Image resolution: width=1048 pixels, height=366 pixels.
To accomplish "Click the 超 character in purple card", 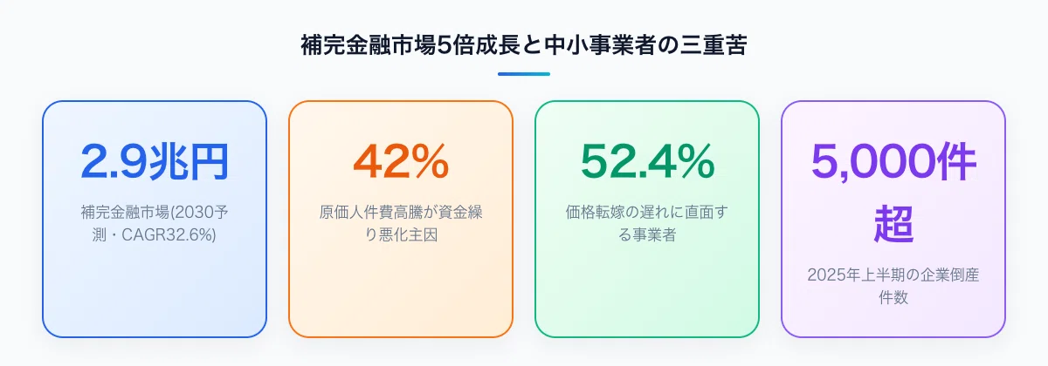I will (x=893, y=225).
